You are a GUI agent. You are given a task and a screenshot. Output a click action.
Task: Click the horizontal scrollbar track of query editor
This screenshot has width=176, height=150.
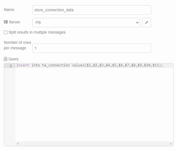[x=94, y=144]
